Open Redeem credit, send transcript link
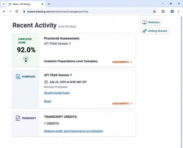 coord(74,131)
